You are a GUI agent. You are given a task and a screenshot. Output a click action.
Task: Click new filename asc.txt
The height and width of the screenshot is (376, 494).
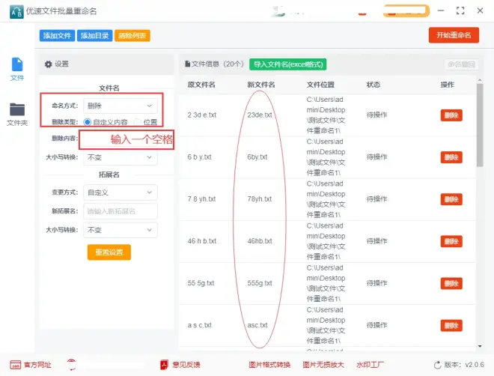257,325
